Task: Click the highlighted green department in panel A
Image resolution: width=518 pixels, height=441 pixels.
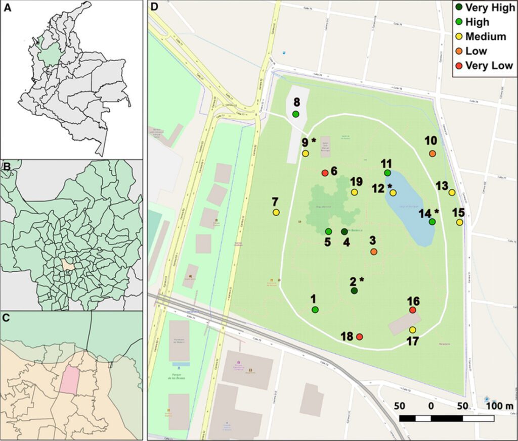Action: [x=50, y=55]
